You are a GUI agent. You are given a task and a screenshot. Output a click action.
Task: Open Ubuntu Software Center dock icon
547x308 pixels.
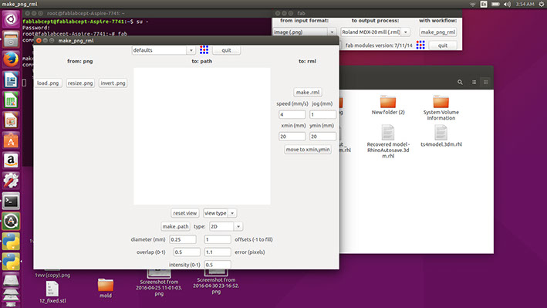11,140
